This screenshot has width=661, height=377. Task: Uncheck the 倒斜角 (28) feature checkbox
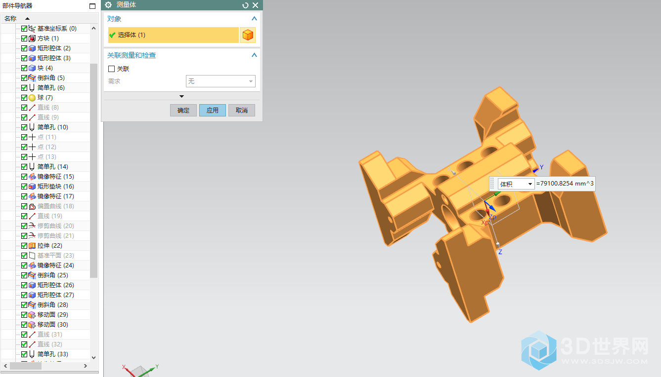coord(24,305)
